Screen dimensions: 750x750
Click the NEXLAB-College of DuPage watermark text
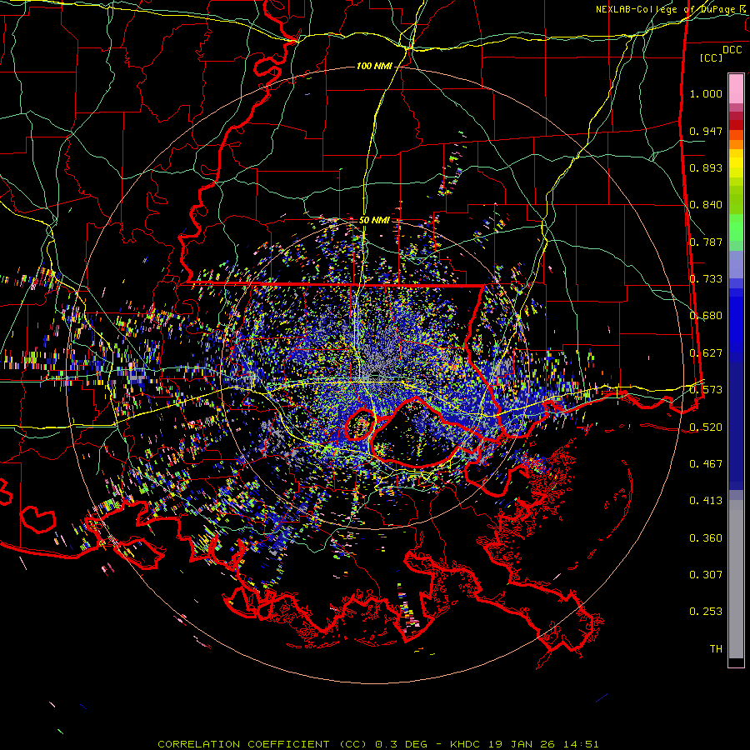coord(672,9)
